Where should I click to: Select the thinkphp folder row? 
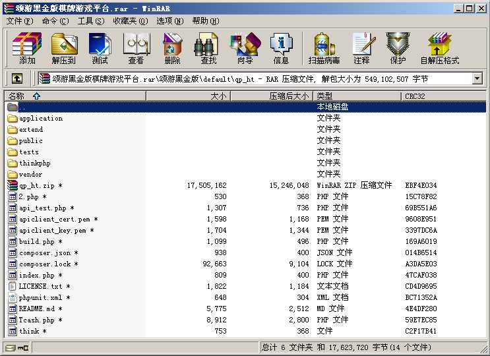(x=245, y=163)
